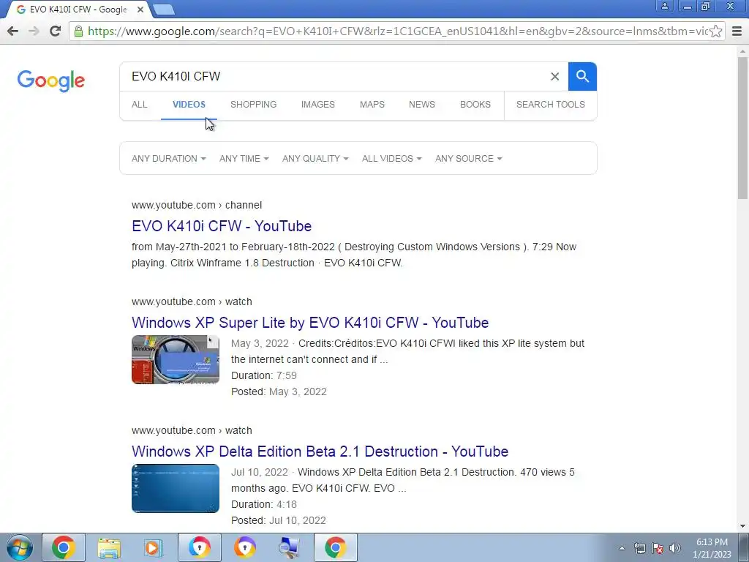Viewport: 749px width, 562px height.
Task: Clear the search box with the X
Action: 554,76
